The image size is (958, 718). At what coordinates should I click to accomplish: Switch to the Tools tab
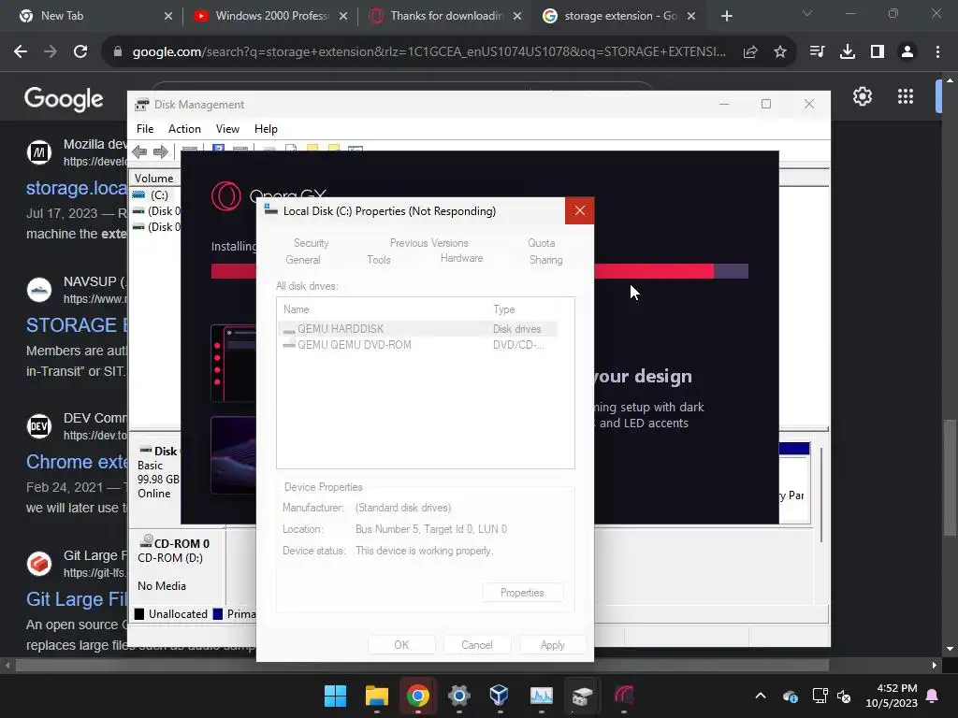(x=379, y=260)
